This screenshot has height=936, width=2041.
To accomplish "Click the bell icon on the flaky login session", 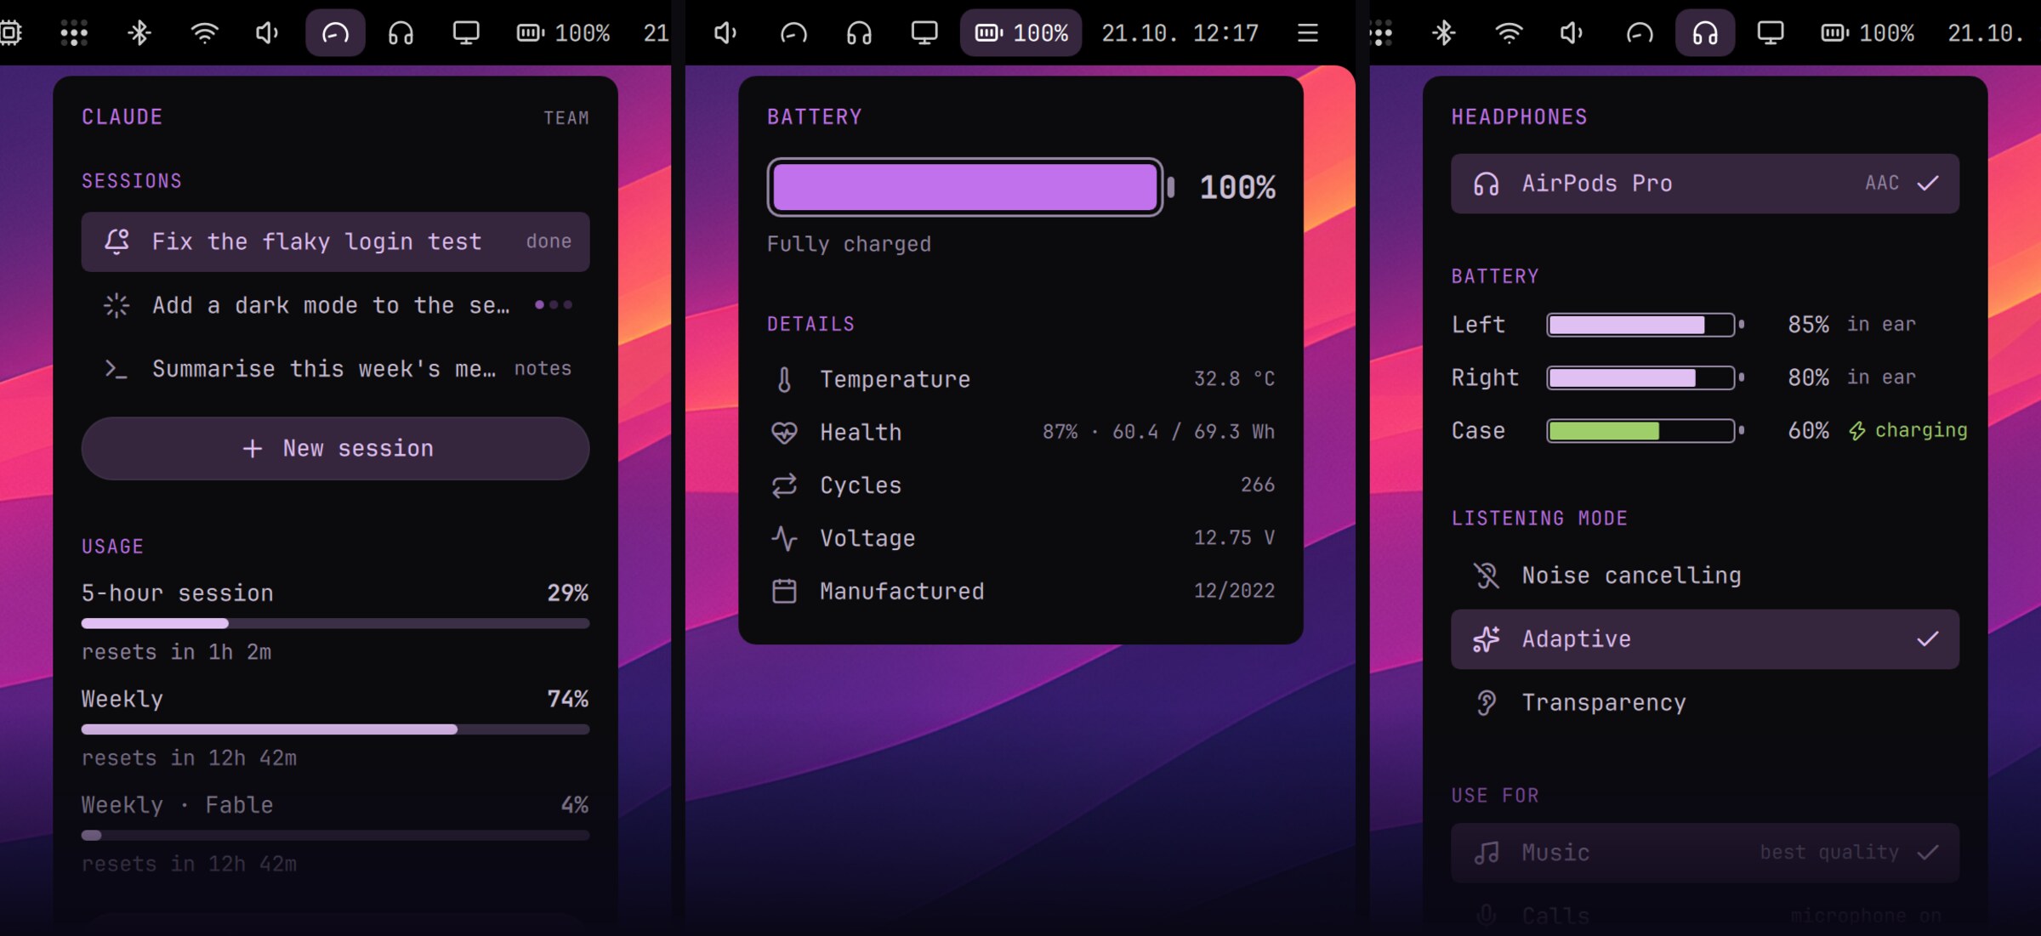I will pyautogui.click(x=117, y=241).
